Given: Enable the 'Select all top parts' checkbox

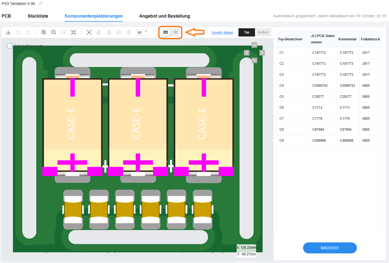Looking at the screenshot, I should 10,46.
